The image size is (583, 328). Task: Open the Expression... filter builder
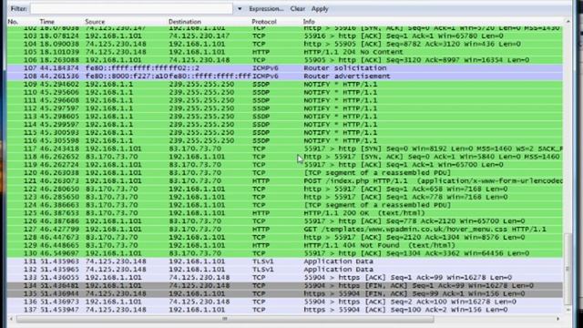(266, 8)
